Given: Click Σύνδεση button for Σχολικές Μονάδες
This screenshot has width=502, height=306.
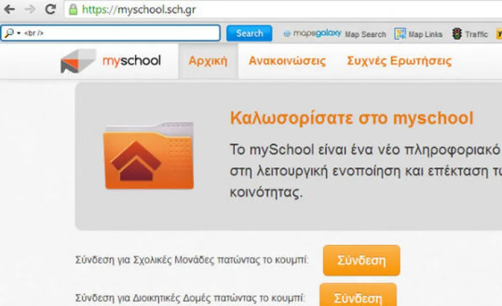Looking at the screenshot, I should tap(361, 260).
